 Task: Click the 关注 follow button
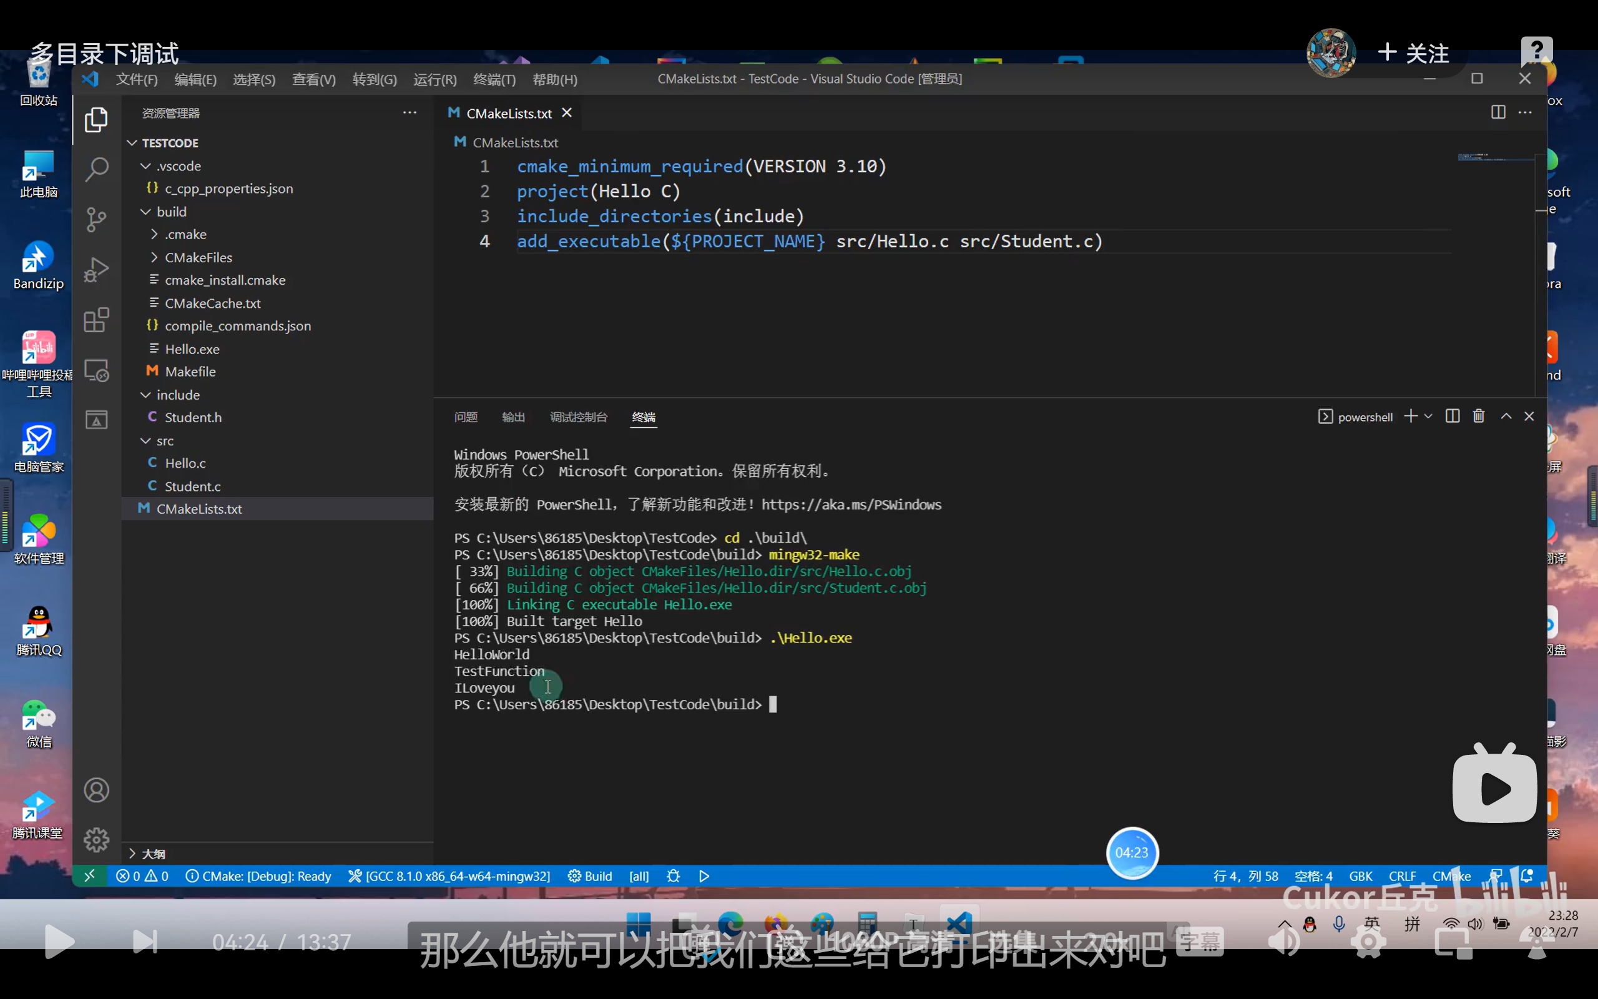pos(1414,53)
